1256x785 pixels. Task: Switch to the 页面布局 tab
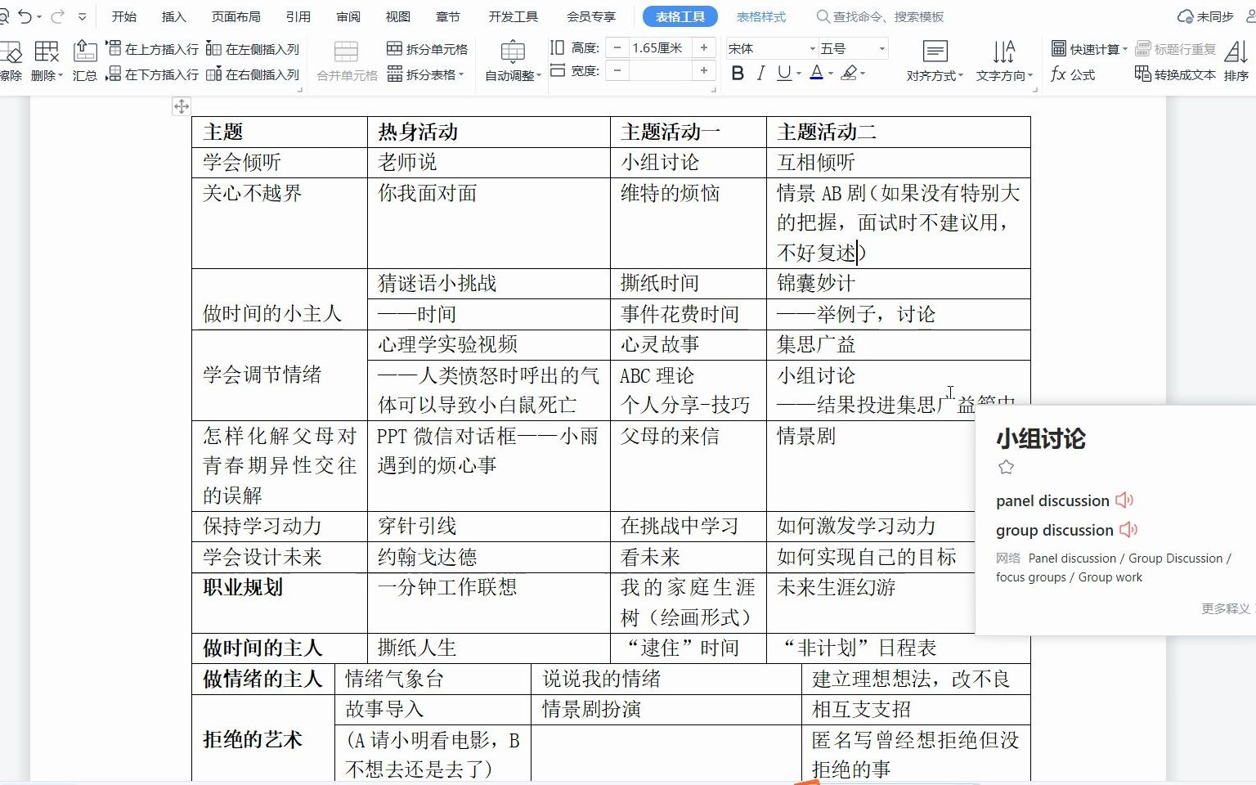click(x=235, y=16)
